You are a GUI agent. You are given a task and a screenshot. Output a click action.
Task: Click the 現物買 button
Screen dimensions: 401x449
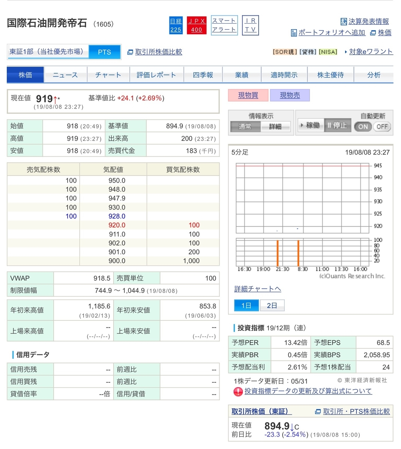click(x=248, y=95)
